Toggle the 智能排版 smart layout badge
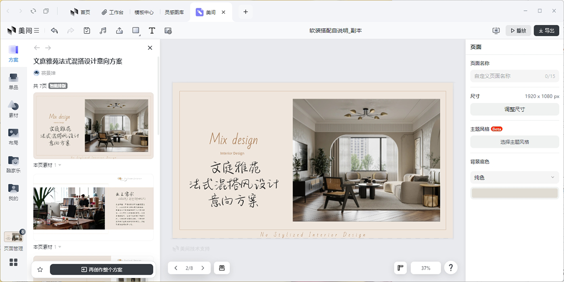 (x=58, y=86)
